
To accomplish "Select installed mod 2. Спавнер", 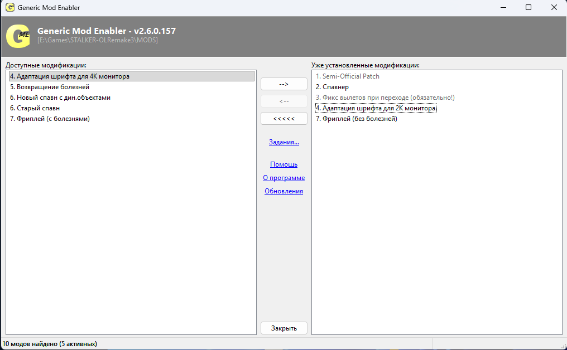I will coord(332,87).
